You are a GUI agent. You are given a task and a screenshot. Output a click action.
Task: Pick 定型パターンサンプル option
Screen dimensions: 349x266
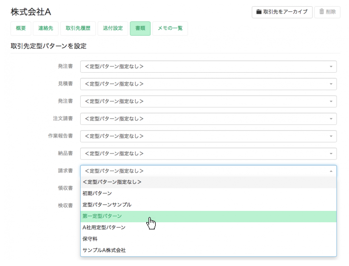(208, 205)
